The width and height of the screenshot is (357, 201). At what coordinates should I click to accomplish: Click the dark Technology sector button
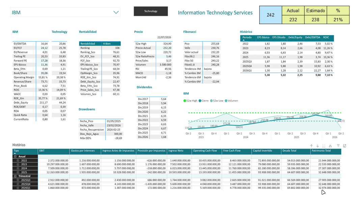[151, 11]
